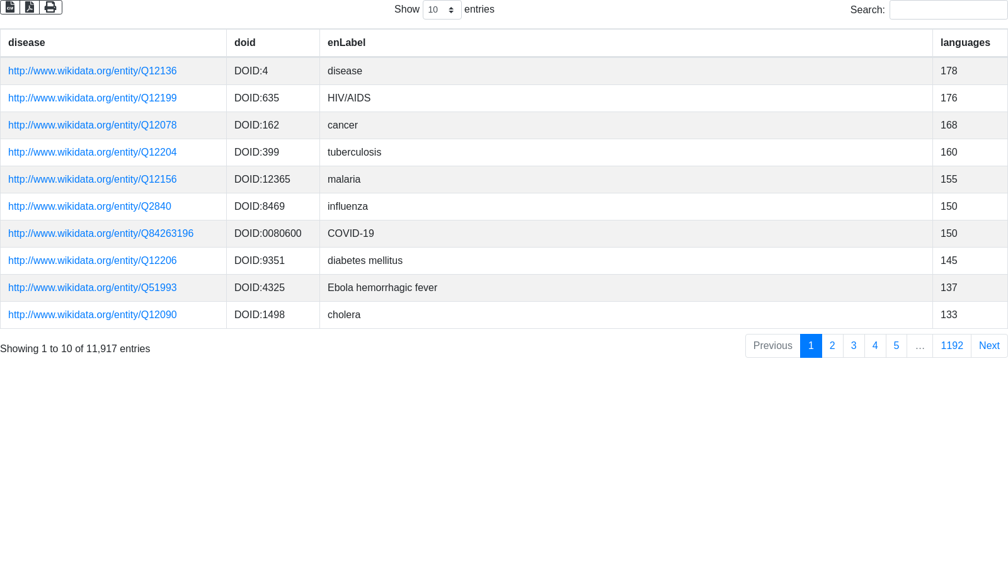
Task: Select the DOID:399 cell
Action: [273, 152]
